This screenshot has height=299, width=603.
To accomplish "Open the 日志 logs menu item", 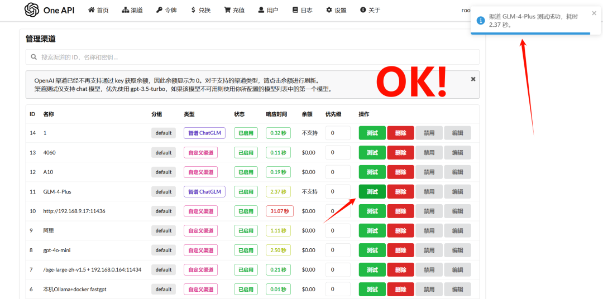I will pos(302,10).
